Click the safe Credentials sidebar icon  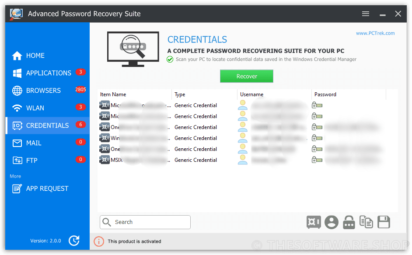pyautogui.click(x=17, y=126)
